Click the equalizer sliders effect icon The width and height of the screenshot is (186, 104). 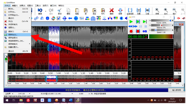[82, 18]
